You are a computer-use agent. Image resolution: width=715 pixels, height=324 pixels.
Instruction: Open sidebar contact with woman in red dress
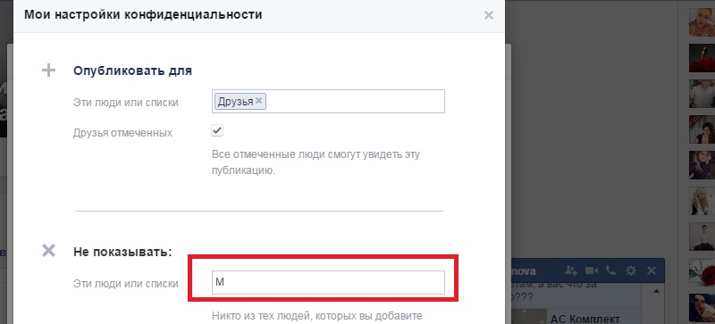(702, 58)
